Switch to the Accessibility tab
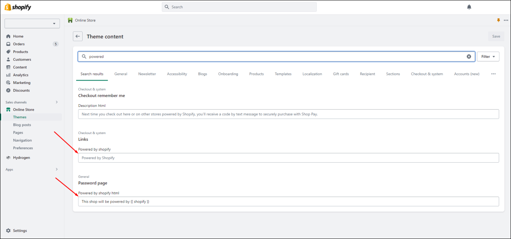 coord(177,74)
